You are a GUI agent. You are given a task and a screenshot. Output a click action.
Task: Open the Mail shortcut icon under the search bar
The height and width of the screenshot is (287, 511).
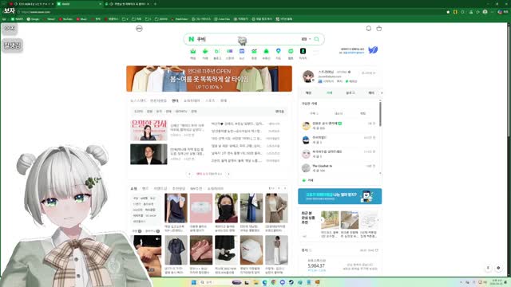[x=193, y=51]
